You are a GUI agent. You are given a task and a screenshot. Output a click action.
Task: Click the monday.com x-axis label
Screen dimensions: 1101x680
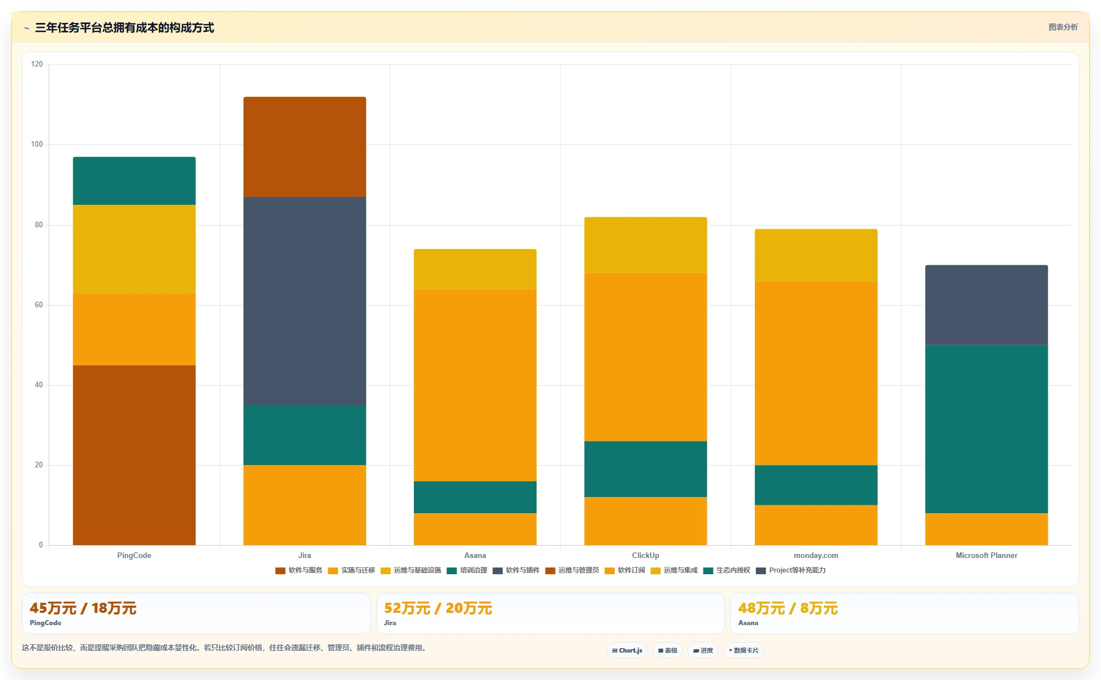tap(816, 555)
